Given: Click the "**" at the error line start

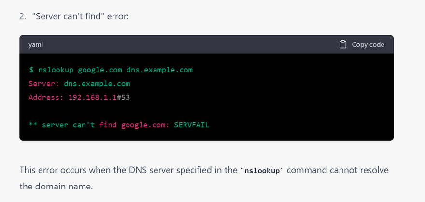Looking at the screenshot, I should 33,125.
